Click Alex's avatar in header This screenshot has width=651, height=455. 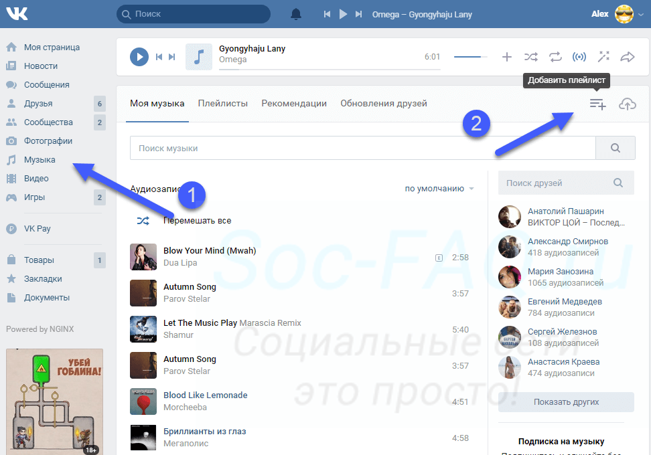click(x=624, y=14)
